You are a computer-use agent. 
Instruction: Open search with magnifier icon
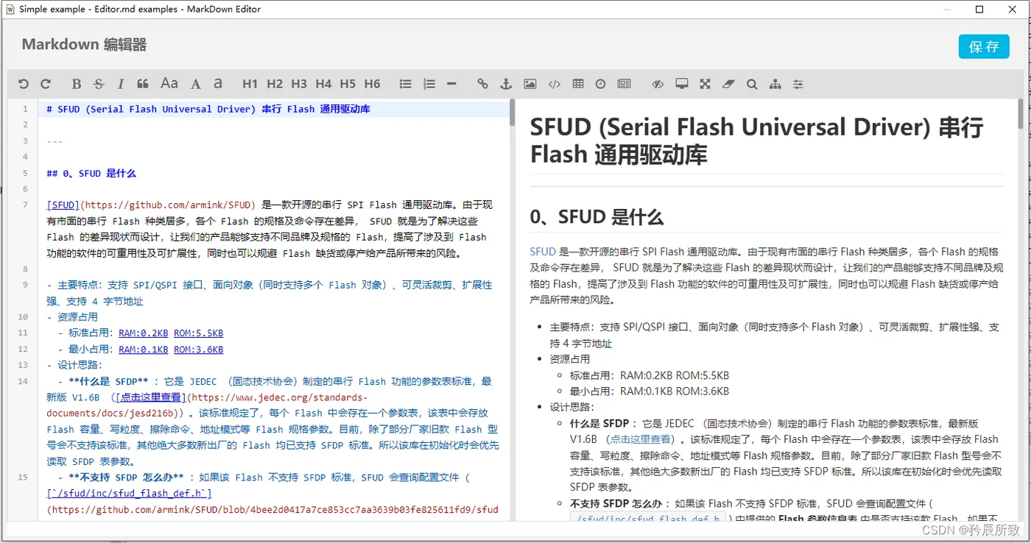coord(751,84)
